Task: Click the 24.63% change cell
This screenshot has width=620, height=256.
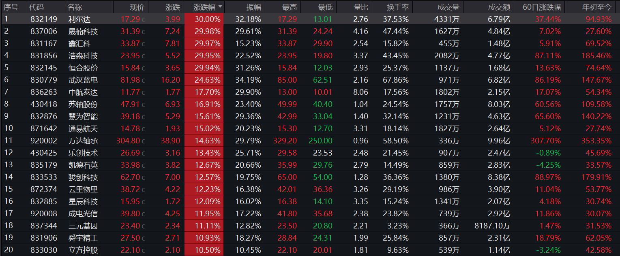Action: pyautogui.click(x=204, y=80)
